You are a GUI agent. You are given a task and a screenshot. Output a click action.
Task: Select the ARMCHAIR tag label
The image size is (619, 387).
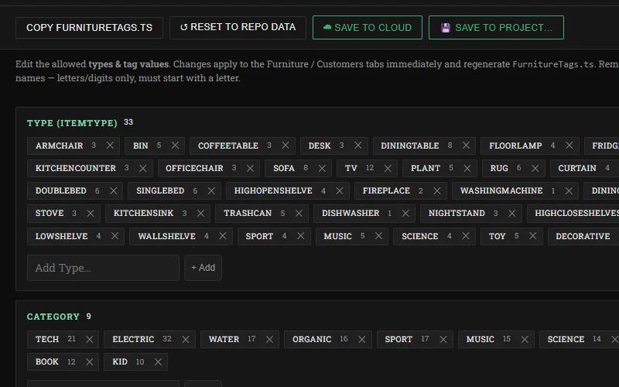point(60,146)
